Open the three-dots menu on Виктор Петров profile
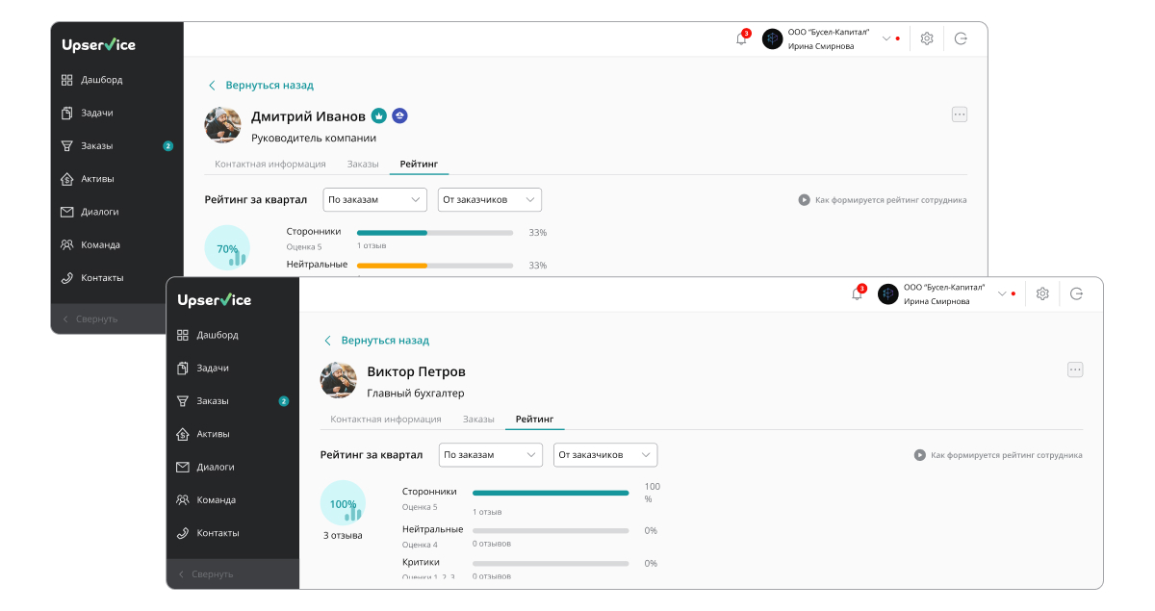1155x611 pixels. coord(1075,369)
